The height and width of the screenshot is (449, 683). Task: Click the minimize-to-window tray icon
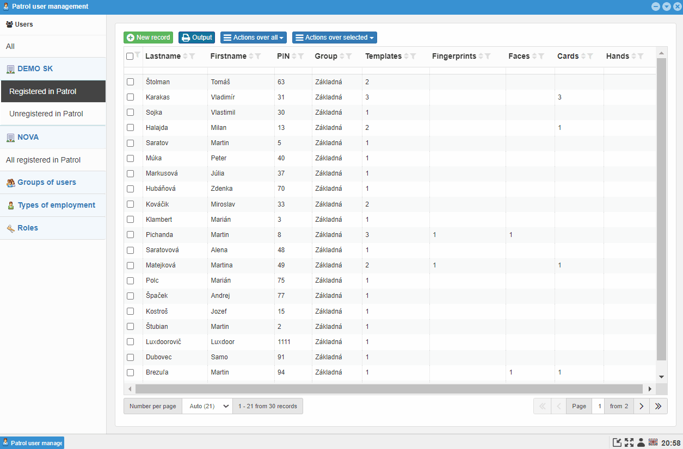[x=617, y=442]
